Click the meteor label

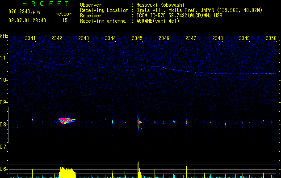coord(63,14)
